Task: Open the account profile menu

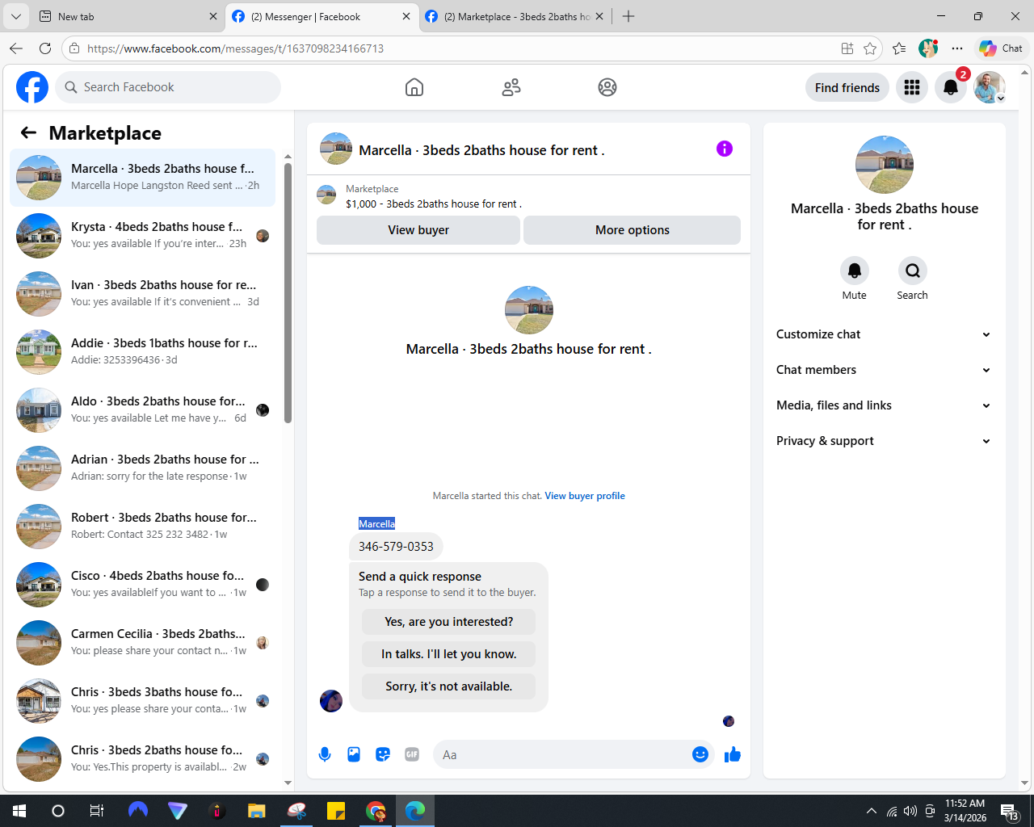Action: (990, 87)
